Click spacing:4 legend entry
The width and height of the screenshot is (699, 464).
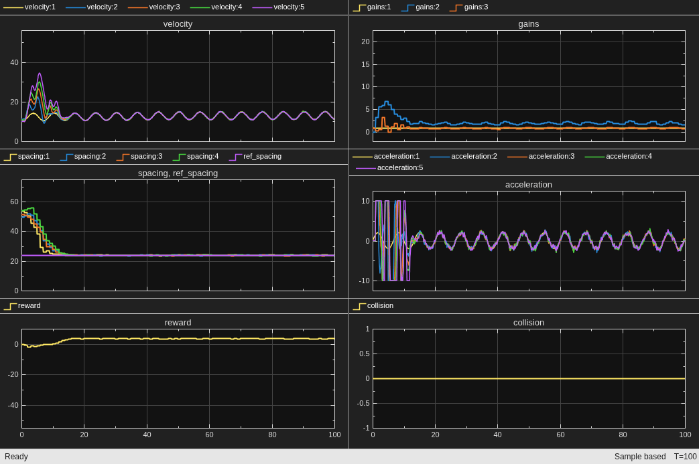(x=196, y=156)
